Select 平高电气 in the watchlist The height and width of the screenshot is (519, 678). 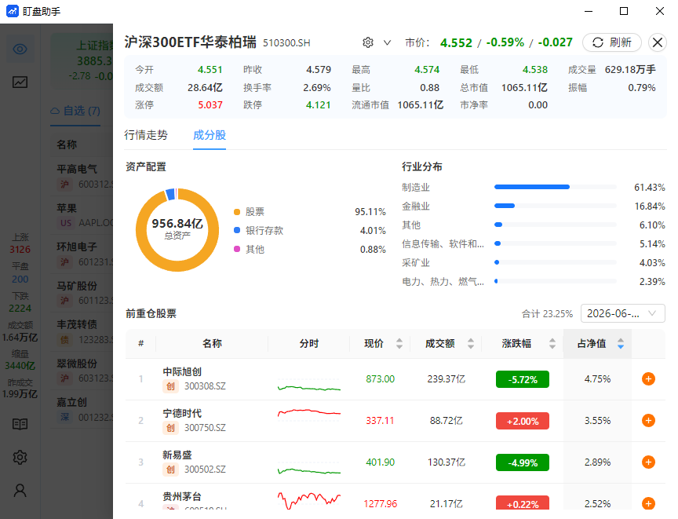point(82,177)
